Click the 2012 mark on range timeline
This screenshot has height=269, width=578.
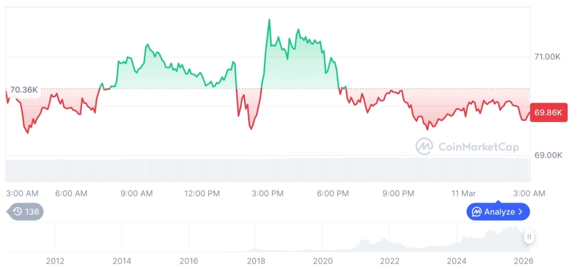[x=55, y=260]
